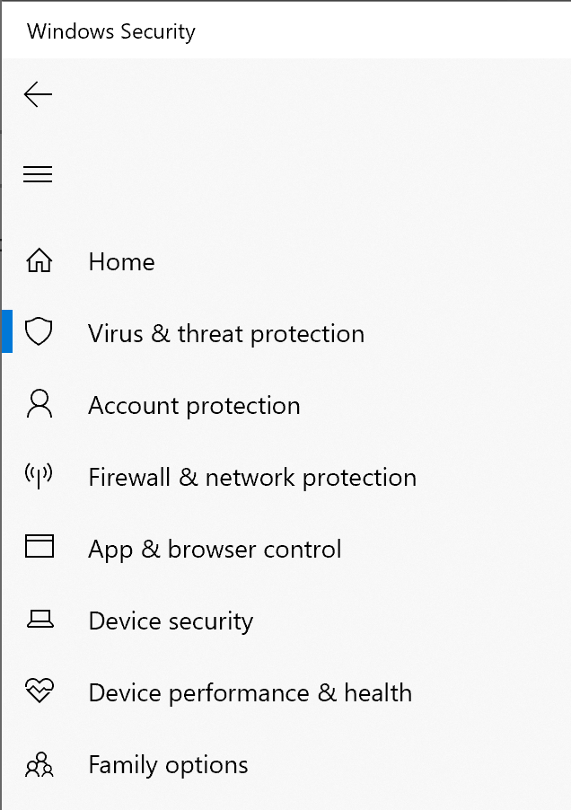Open the Home section
The height and width of the screenshot is (810, 571).
tap(121, 261)
